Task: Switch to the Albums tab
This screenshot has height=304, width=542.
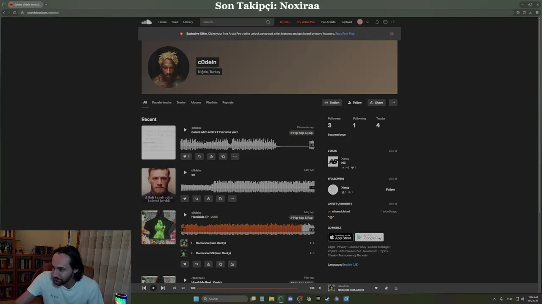Action: click(196, 103)
